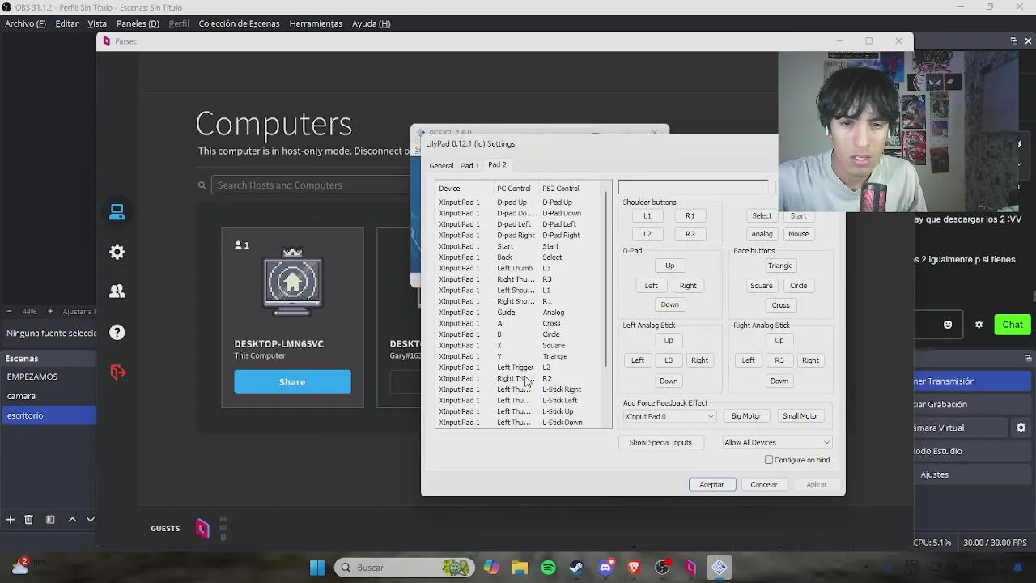Screen dimensions: 1036x583
Task: Open the Archivo menu in OBS
Action: pyautogui.click(x=25, y=23)
